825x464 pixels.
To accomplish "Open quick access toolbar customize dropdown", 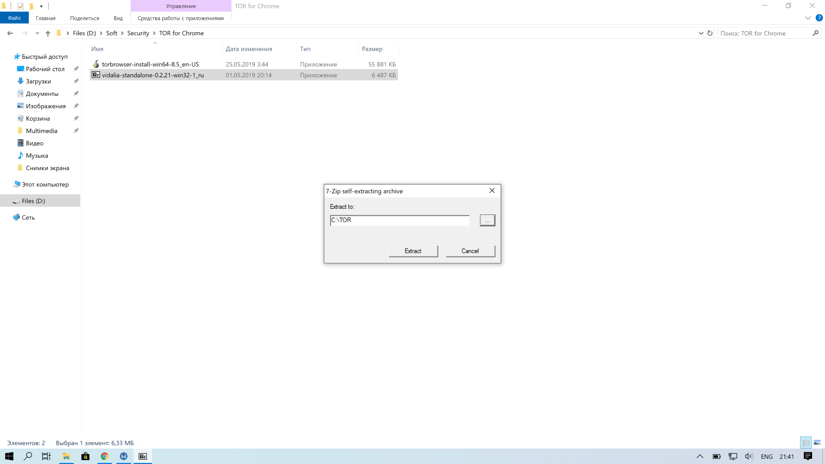I will [x=41, y=6].
